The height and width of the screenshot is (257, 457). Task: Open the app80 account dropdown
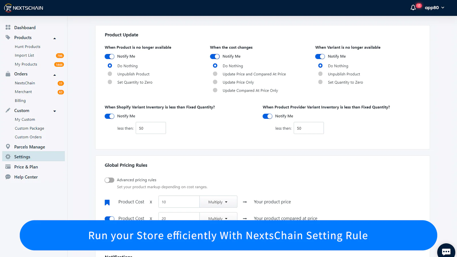coord(434,8)
